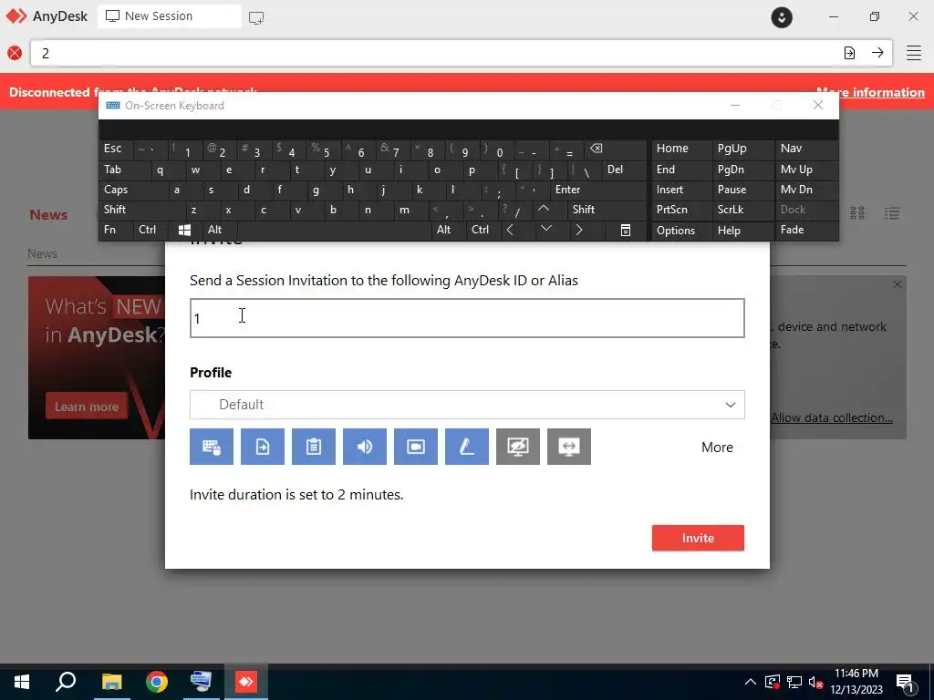Click the Windows logo key on keyboard
Viewport: 934px width, 700px height.
point(184,230)
